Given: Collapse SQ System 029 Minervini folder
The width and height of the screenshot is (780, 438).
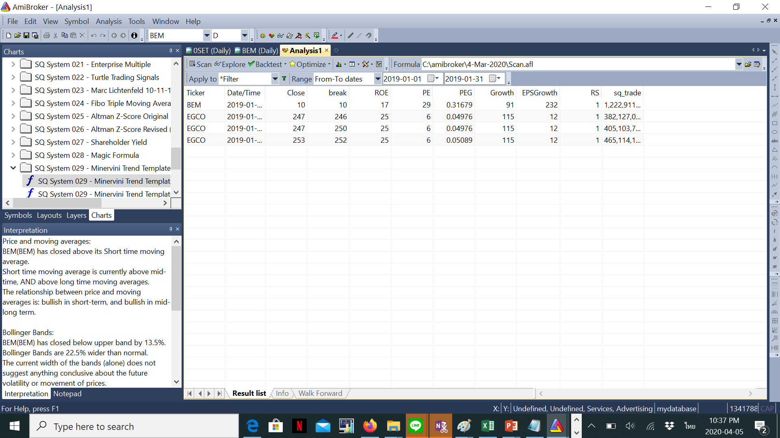Looking at the screenshot, I should click(x=13, y=168).
